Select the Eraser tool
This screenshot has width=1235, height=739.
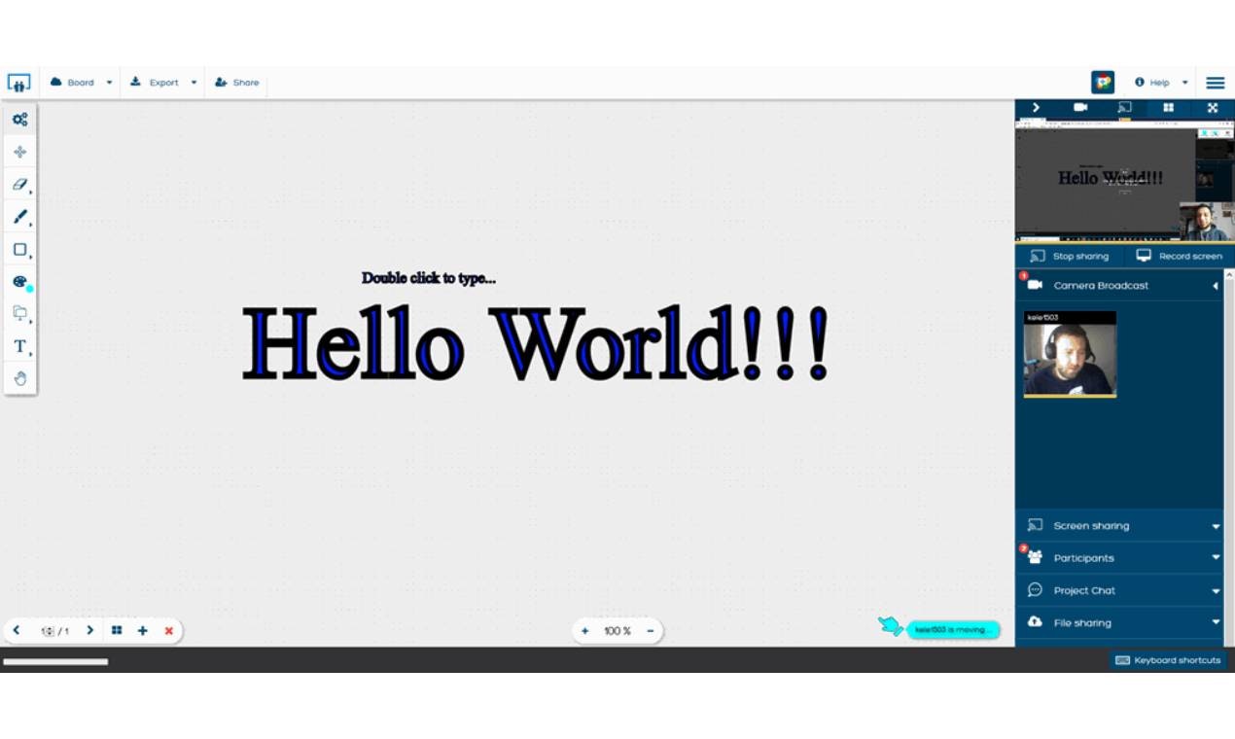pos(19,184)
